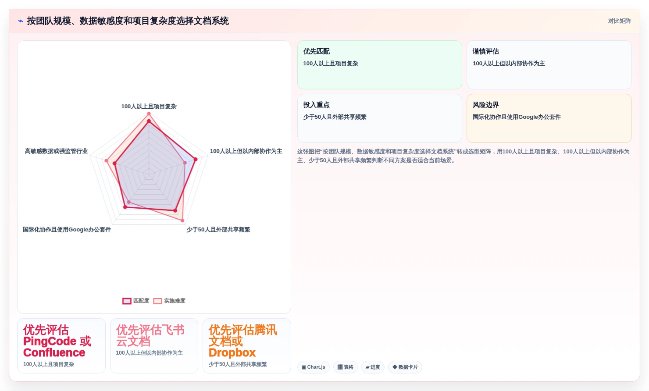The image size is (649, 391).
Task: Click the caption 100人以上且项目复杂 under PingCode recommendation
Action: coord(49,364)
